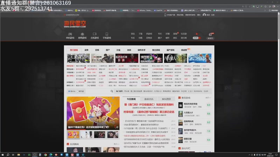The image size is (280, 157).
Task: Click the 逃离鸭科夫 game cover
Action: (181, 122)
